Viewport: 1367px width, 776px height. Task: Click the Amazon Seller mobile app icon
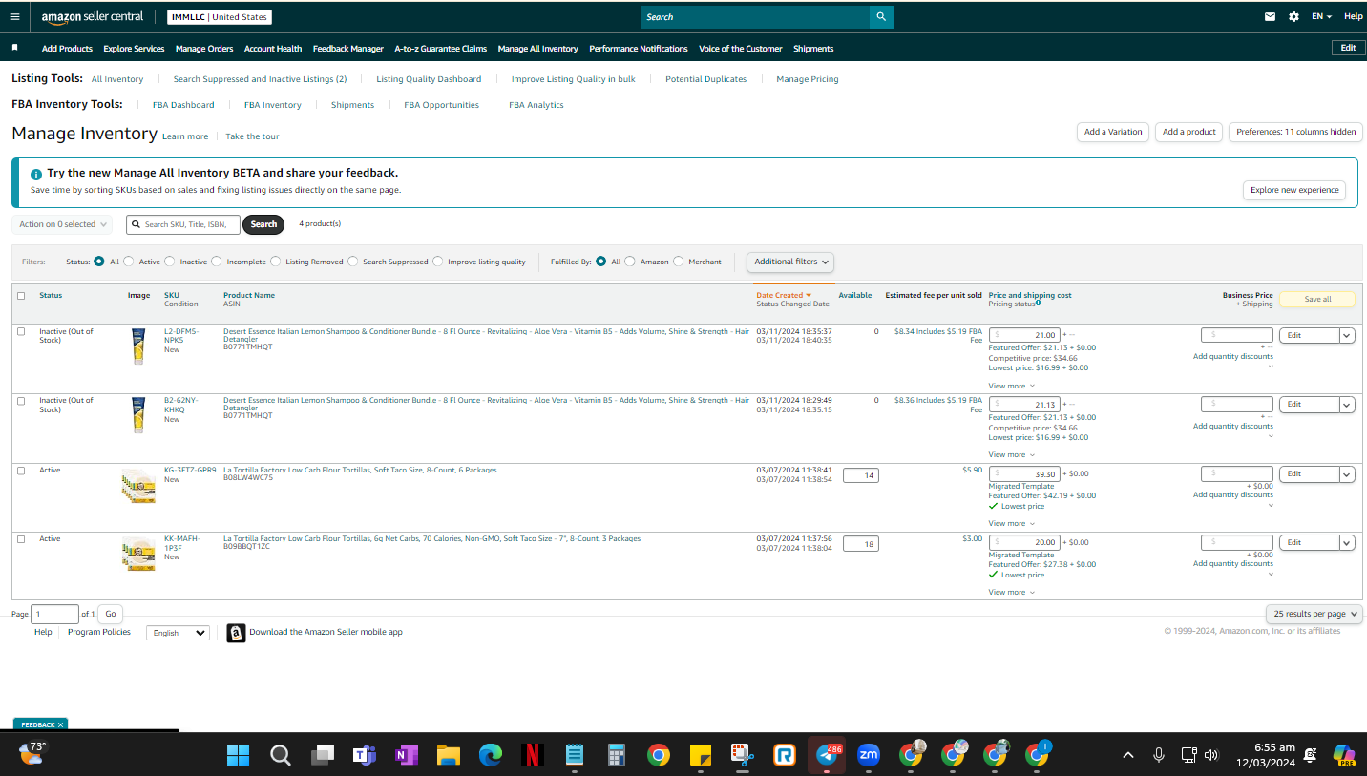coord(236,633)
